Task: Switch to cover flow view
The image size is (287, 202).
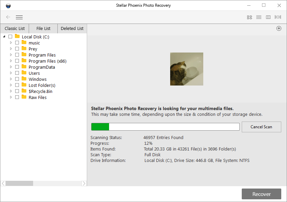Action: pos(278,17)
